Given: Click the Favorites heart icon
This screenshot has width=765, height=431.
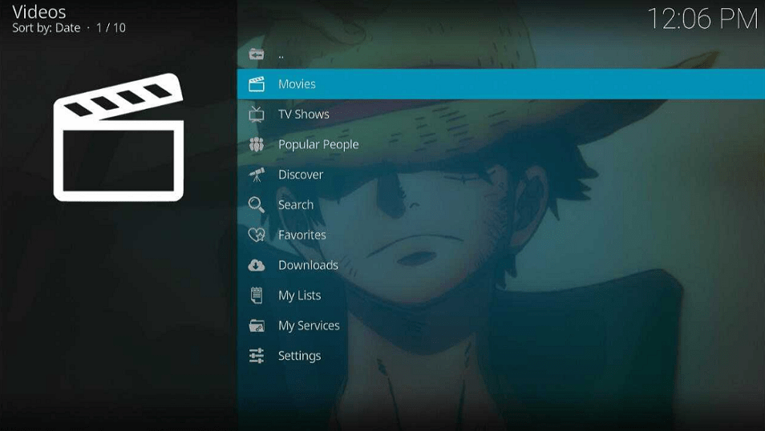Looking at the screenshot, I should (x=256, y=235).
